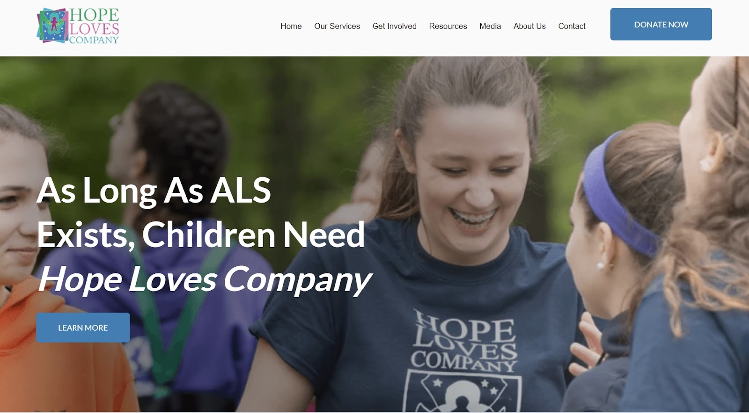Screen dimensions: 749x413
Task: Click the star emblem on navy shirt
Action: (463, 392)
